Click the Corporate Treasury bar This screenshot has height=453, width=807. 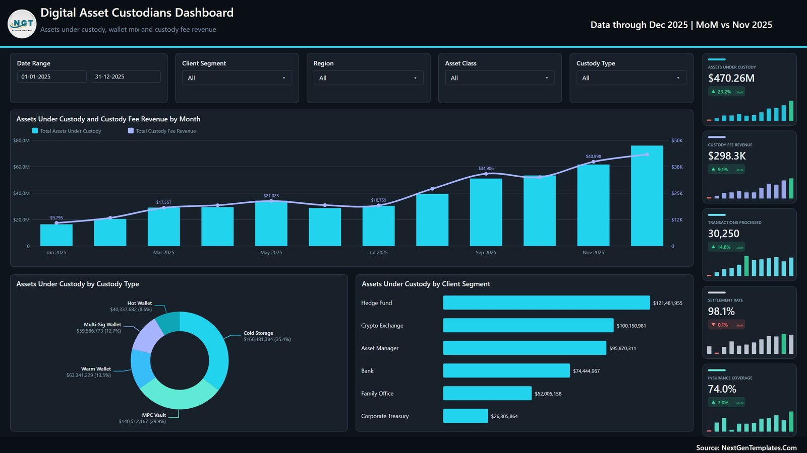click(x=466, y=416)
